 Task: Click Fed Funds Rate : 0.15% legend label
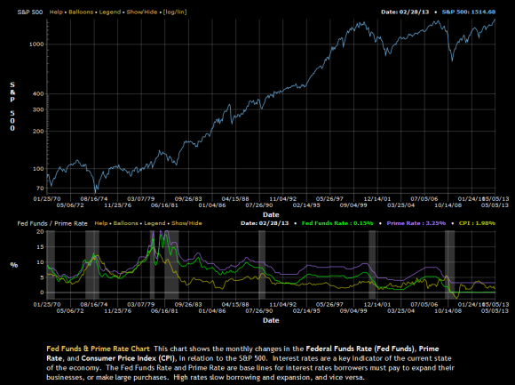click(337, 223)
